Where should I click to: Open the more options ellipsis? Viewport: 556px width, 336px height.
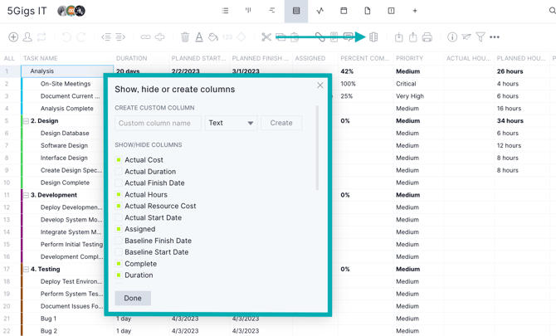(x=495, y=37)
